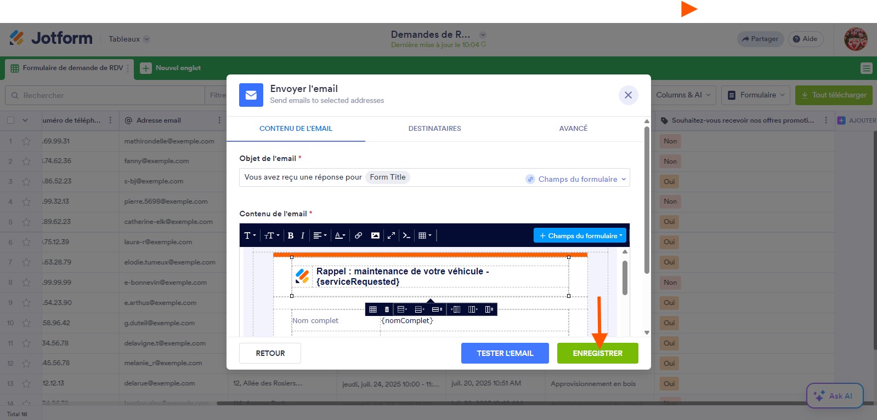Open the Ask AI assistant
The image size is (877, 420).
click(x=835, y=395)
